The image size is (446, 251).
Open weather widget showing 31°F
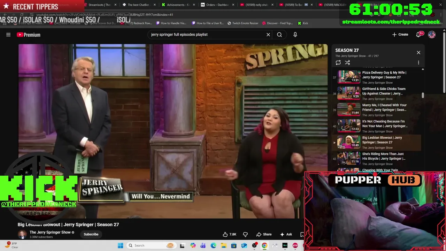[11, 245]
